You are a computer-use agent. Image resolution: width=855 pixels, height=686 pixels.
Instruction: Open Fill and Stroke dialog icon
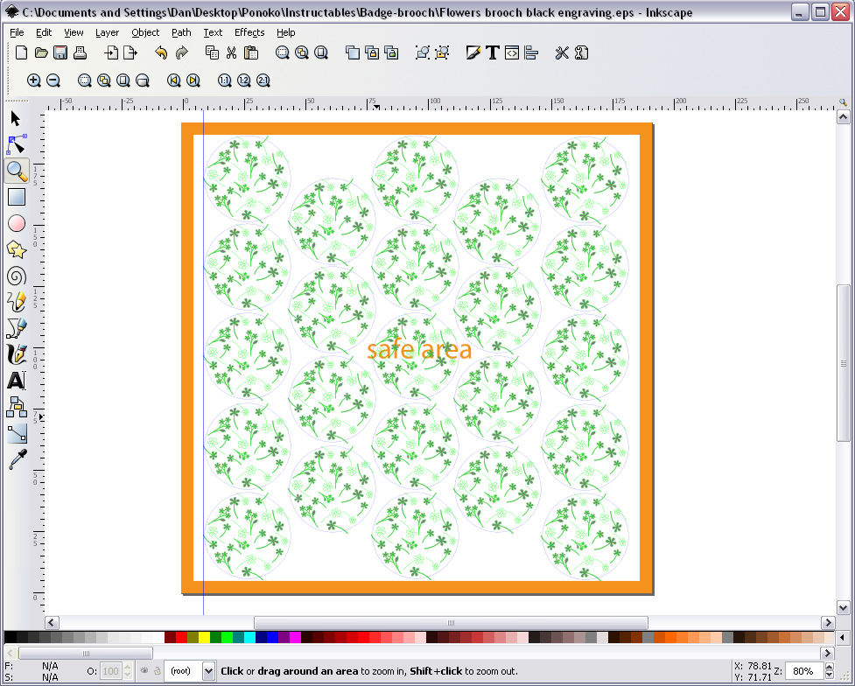pos(473,52)
